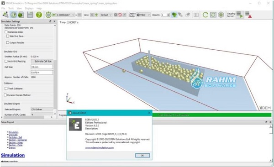Open the Selected Engine CPU Solver dropdown

point(42,110)
